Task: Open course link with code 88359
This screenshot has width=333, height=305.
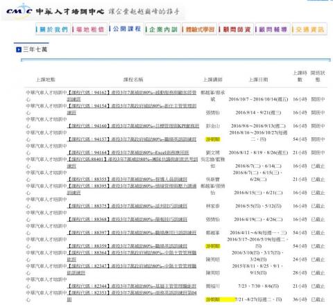Action: pos(127,246)
